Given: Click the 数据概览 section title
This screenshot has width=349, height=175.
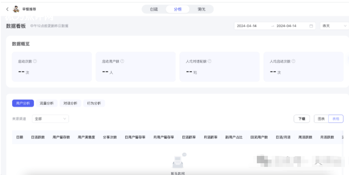Looking at the screenshot, I should [x=21, y=44].
